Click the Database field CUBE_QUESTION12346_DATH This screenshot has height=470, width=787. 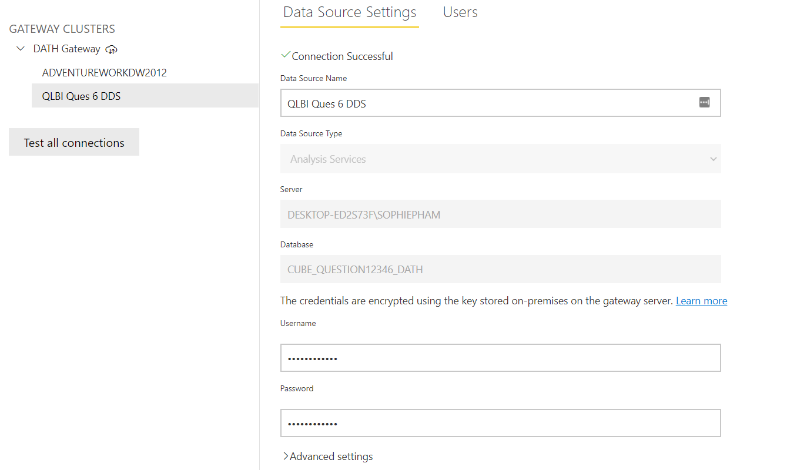point(501,270)
